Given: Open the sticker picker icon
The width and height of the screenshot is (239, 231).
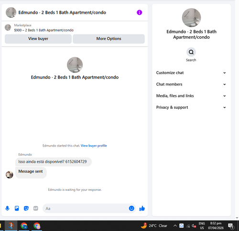Looking at the screenshot, I should [x=26, y=208].
